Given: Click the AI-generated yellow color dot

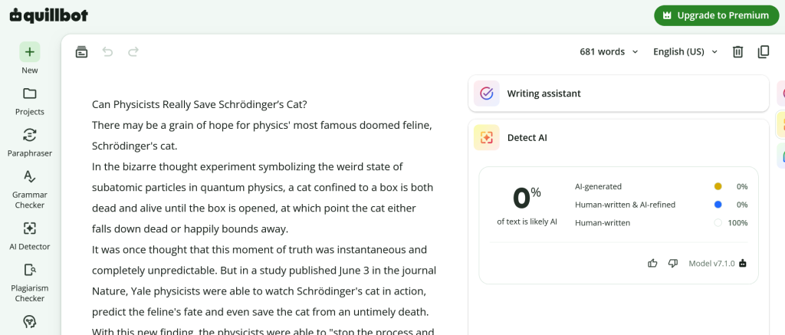Looking at the screenshot, I should click(x=718, y=187).
